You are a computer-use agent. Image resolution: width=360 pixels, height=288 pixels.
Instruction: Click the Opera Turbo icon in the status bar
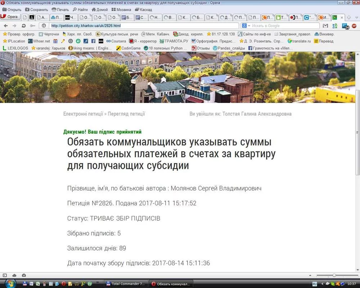24,275
